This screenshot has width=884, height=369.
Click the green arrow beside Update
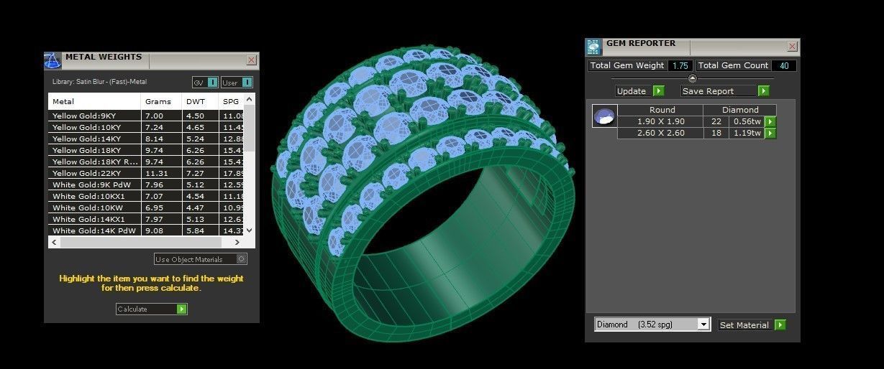point(658,91)
